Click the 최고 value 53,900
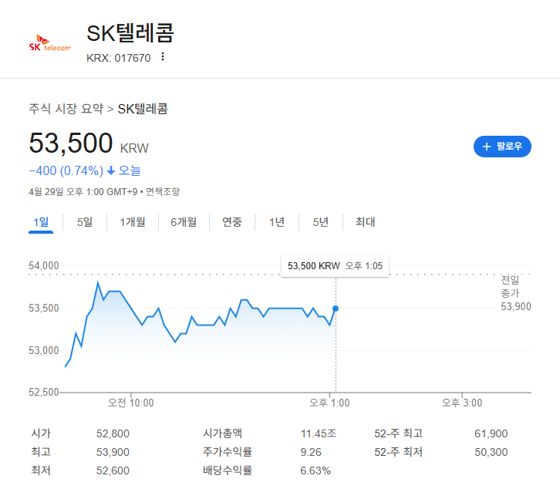The image size is (560, 489). [113, 452]
